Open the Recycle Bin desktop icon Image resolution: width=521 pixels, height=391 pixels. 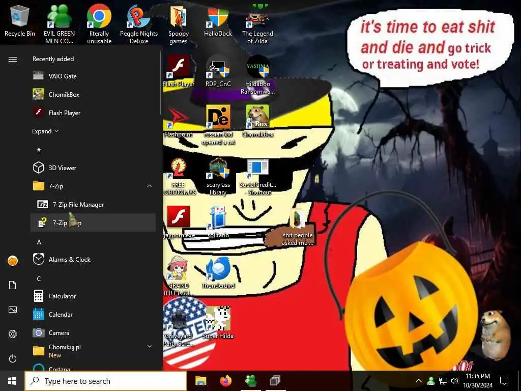point(20,20)
